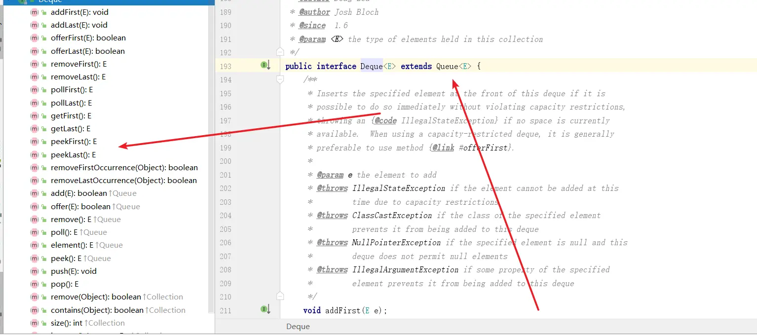Select pop(): E method entry
Image resolution: width=757 pixels, height=335 pixels.
(x=65, y=284)
